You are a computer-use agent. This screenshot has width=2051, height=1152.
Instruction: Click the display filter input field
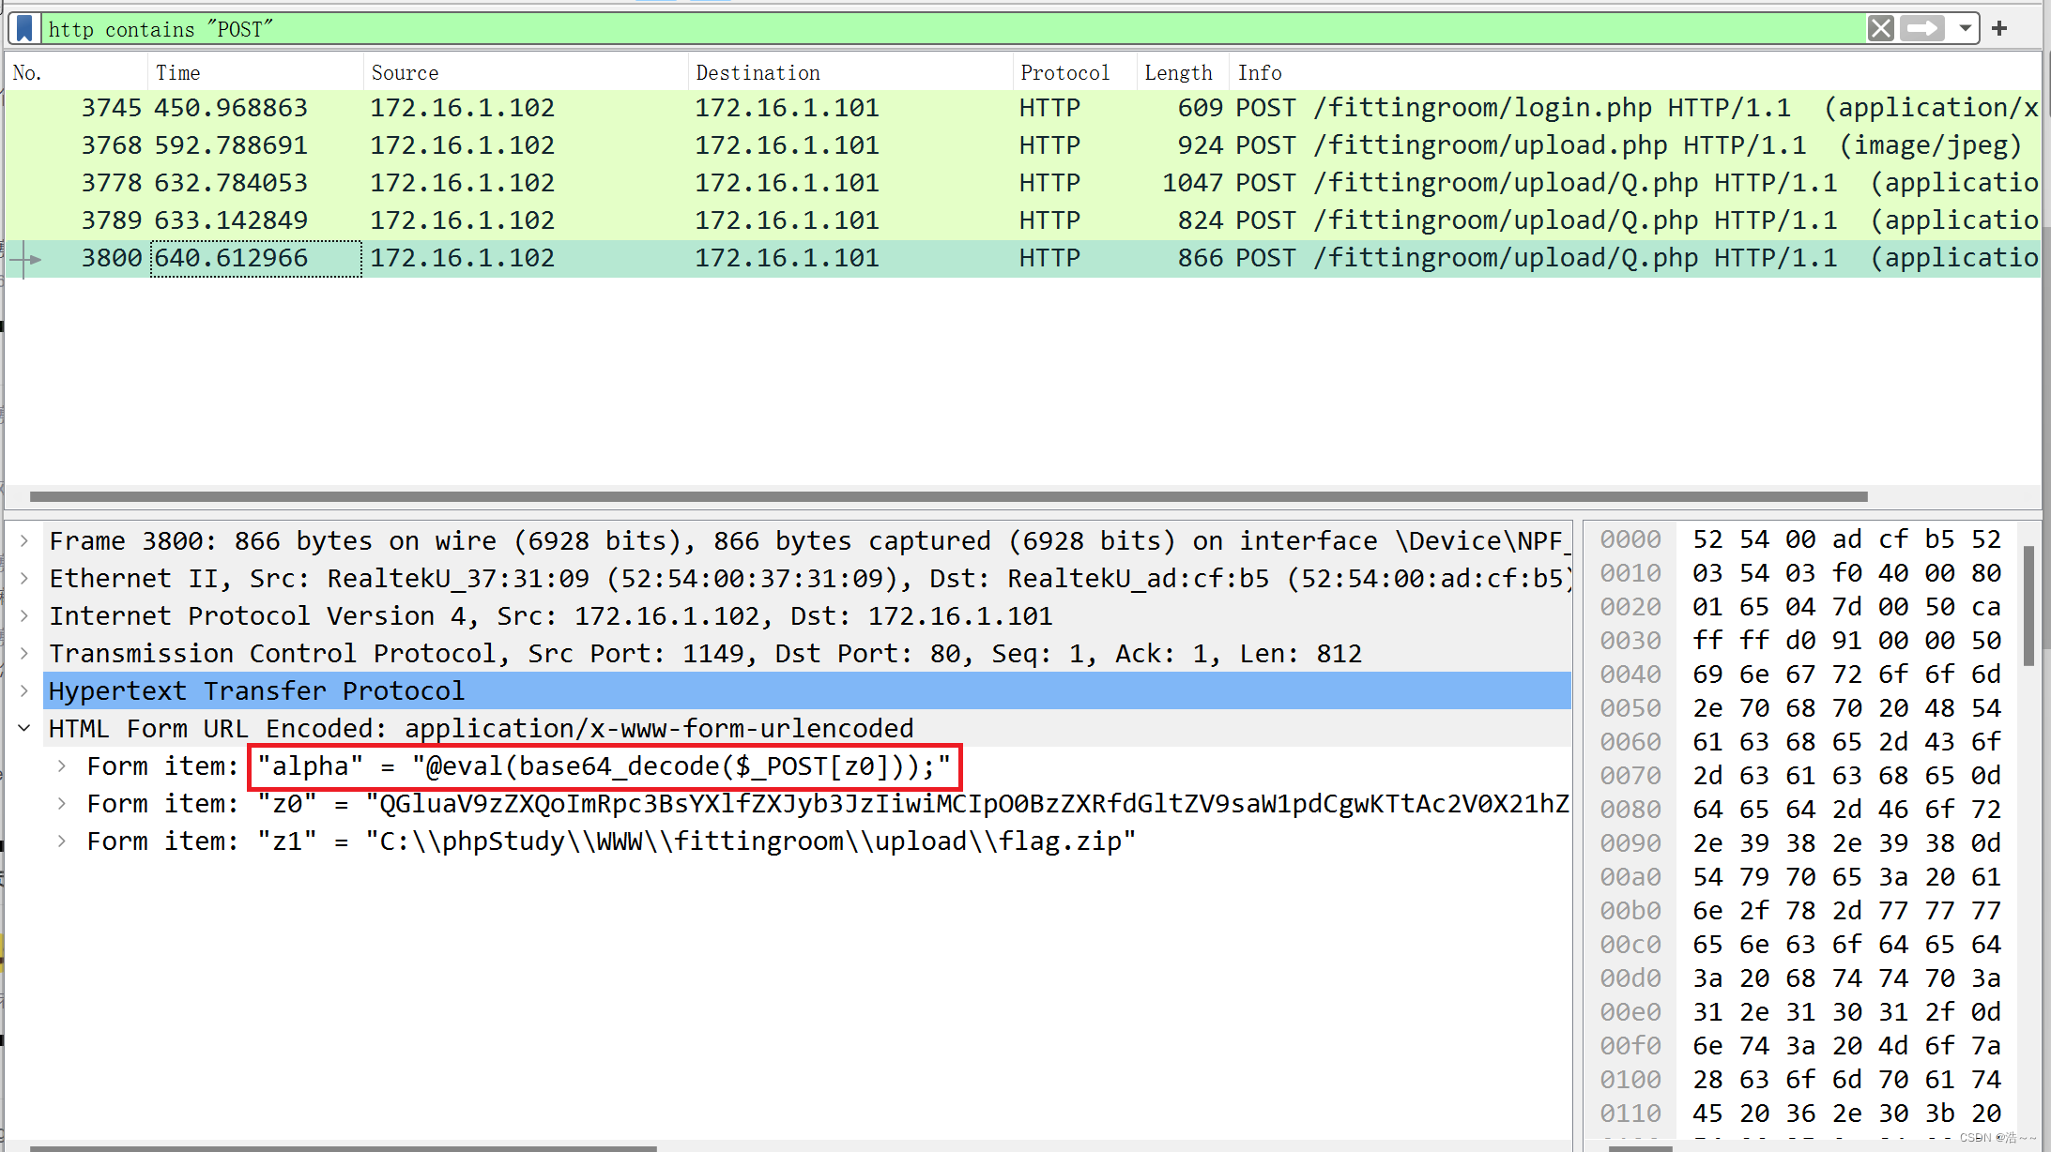pos(939,29)
